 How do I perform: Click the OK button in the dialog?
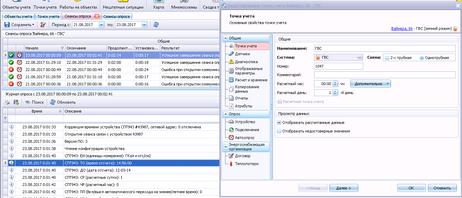pos(411,188)
